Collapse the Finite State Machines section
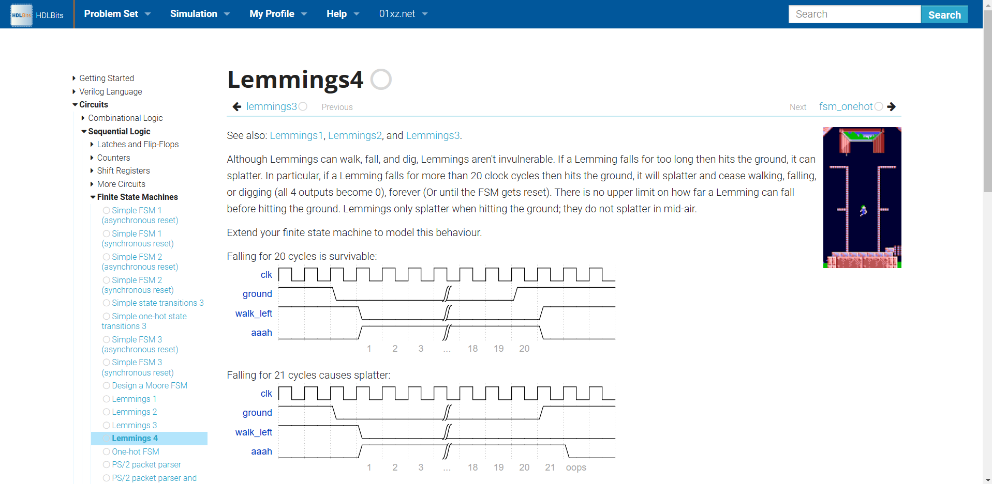Screen dimensions: 992x484 [93, 197]
